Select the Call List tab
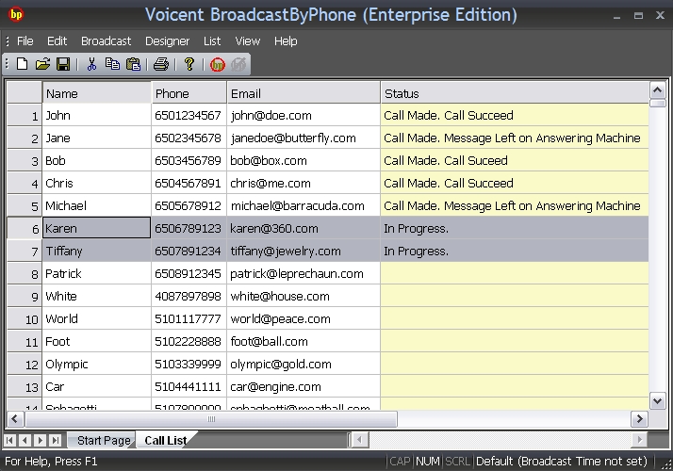The image size is (673, 471). tap(165, 441)
